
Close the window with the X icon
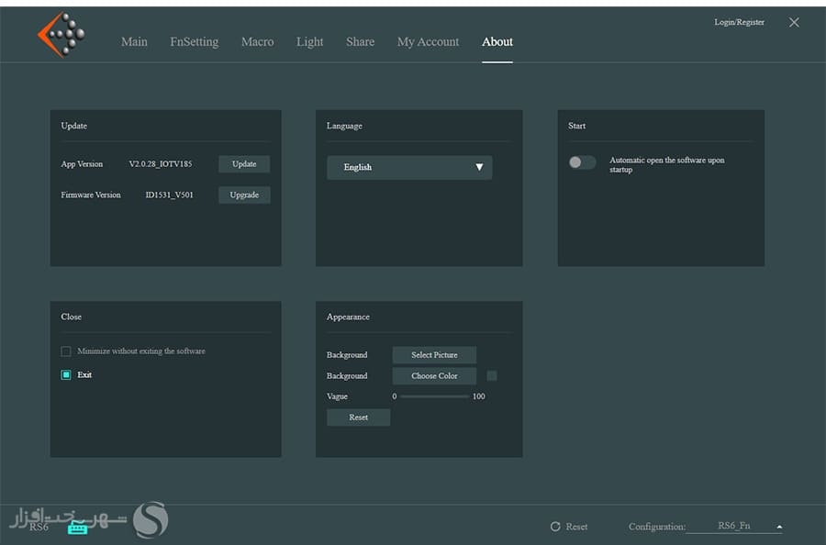coord(794,23)
